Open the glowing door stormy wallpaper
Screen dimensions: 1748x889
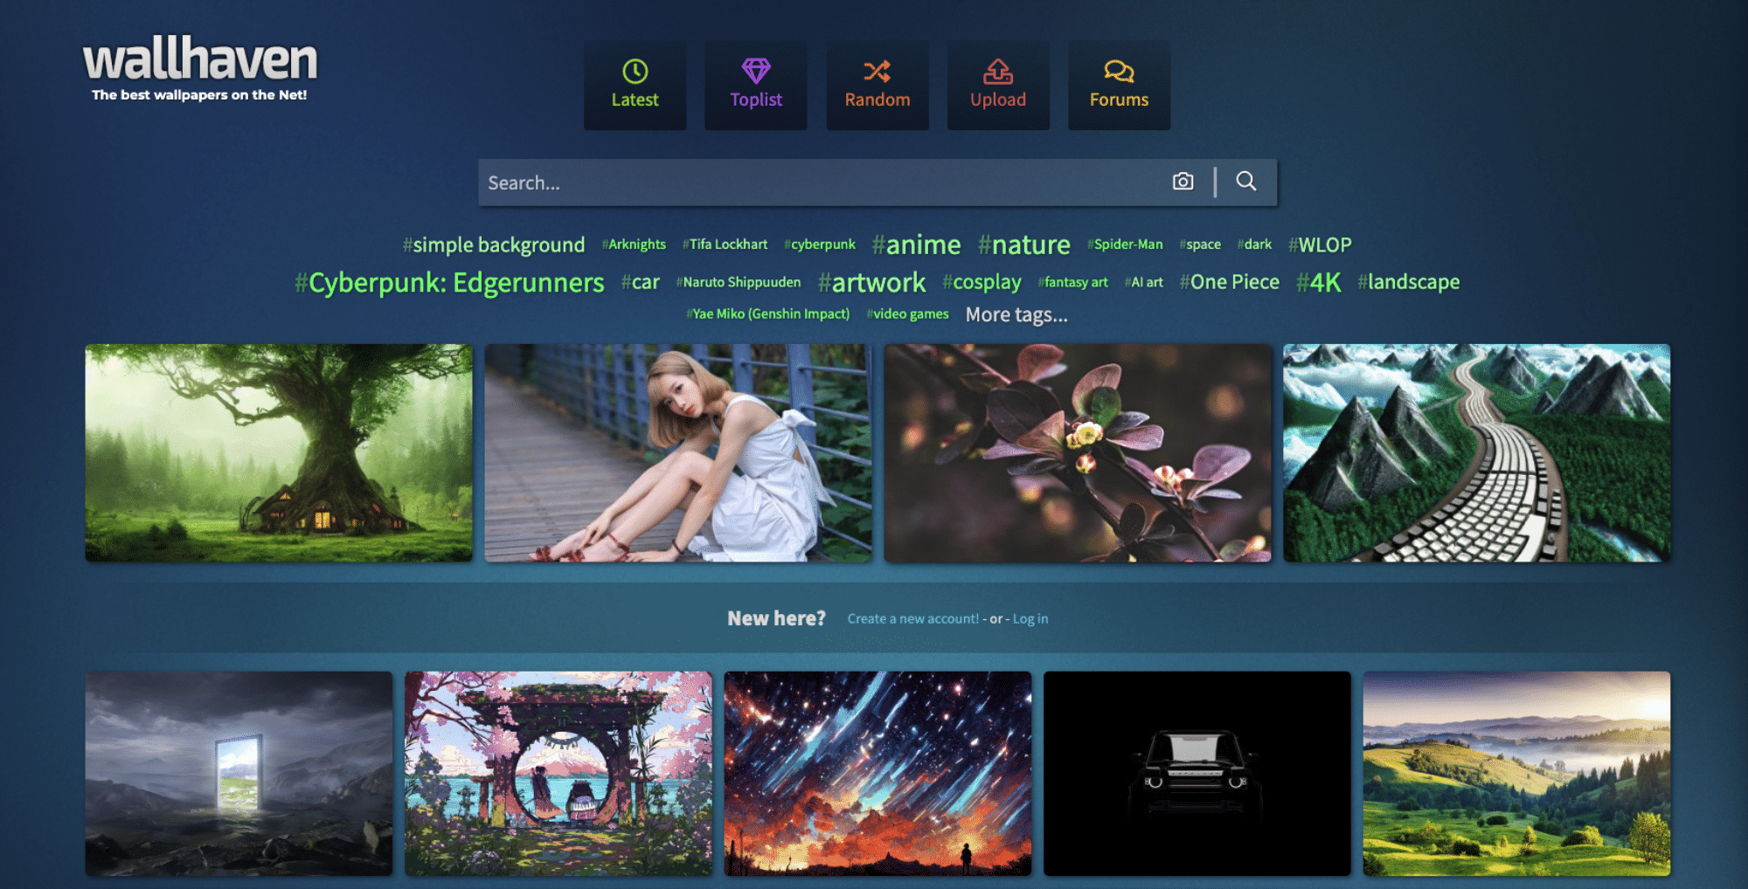[x=239, y=774]
